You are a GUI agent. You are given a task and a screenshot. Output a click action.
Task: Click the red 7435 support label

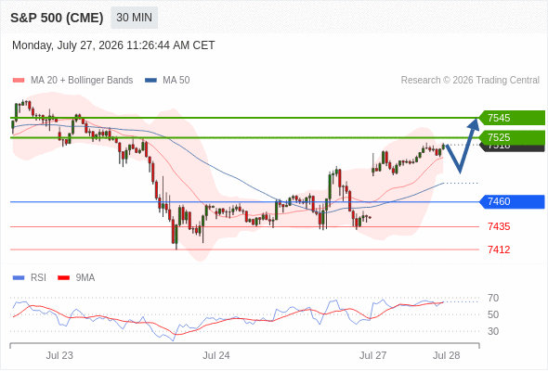tap(499, 227)
